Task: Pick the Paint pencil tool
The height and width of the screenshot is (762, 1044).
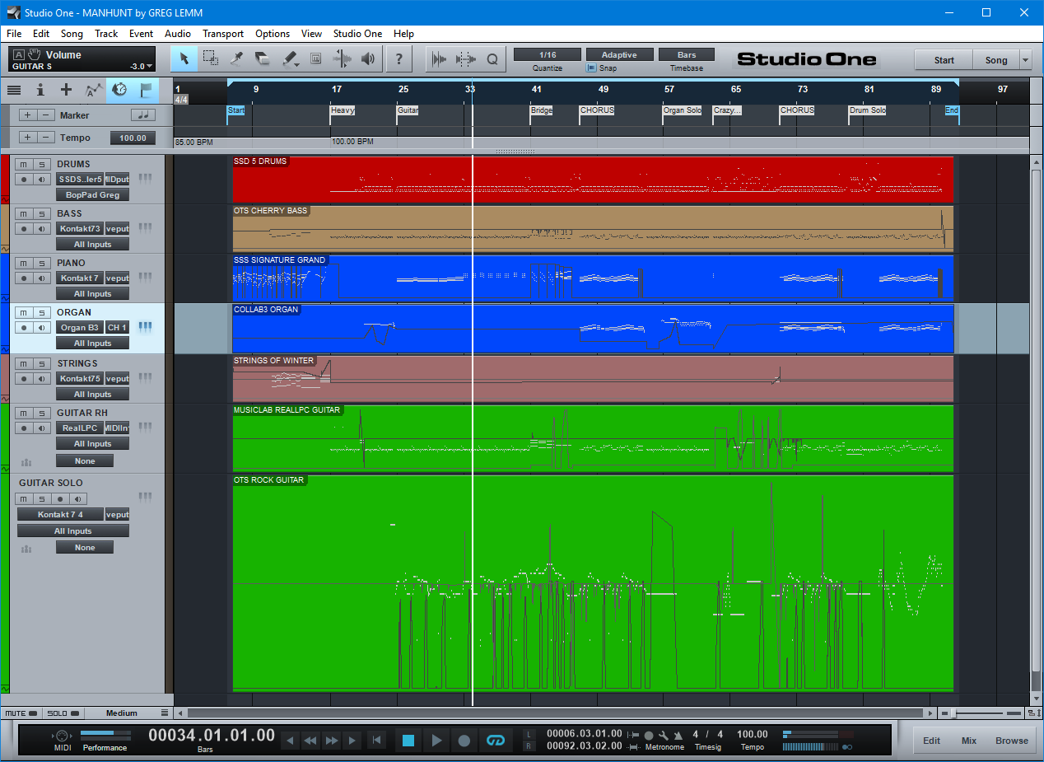Action: pyautogui.click(x=290, y=58)
